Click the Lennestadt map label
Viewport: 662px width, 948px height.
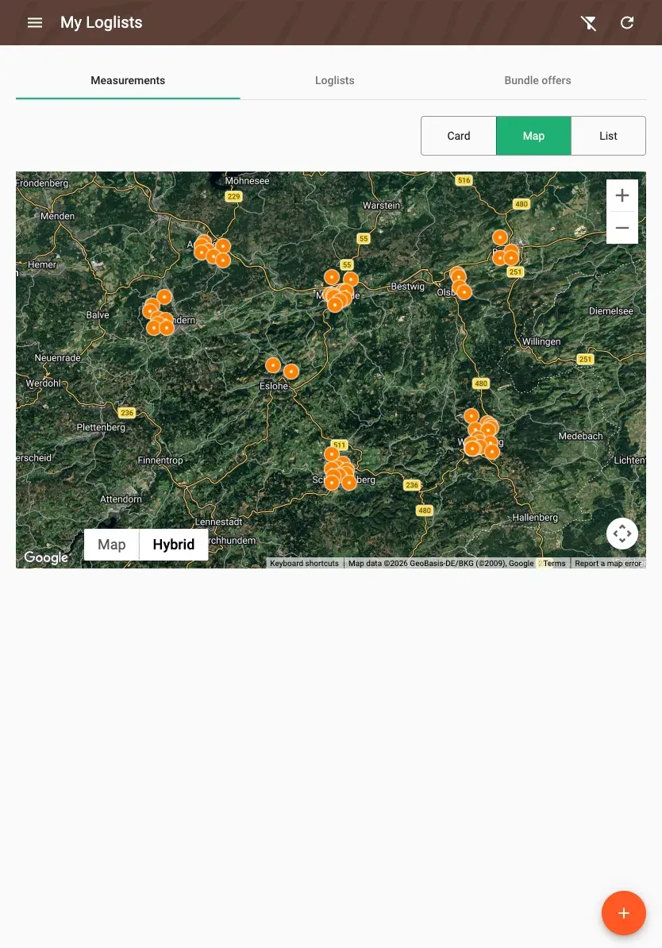point(219,522)
